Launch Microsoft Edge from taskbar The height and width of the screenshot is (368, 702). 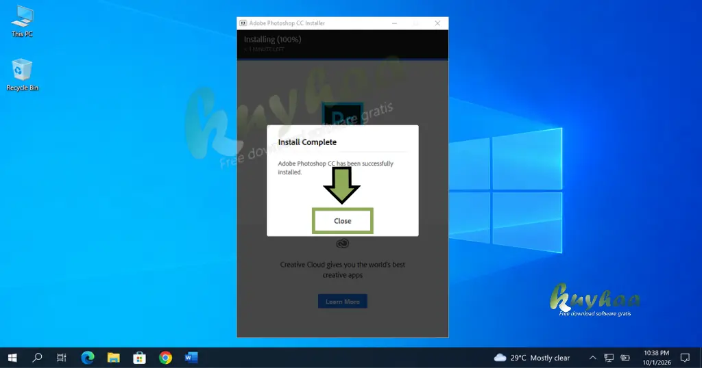point(88,358)
